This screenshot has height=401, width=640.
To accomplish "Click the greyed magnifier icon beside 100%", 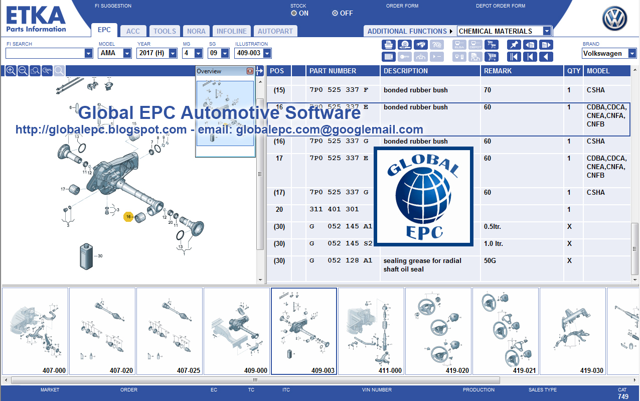I will coord(59,71).
